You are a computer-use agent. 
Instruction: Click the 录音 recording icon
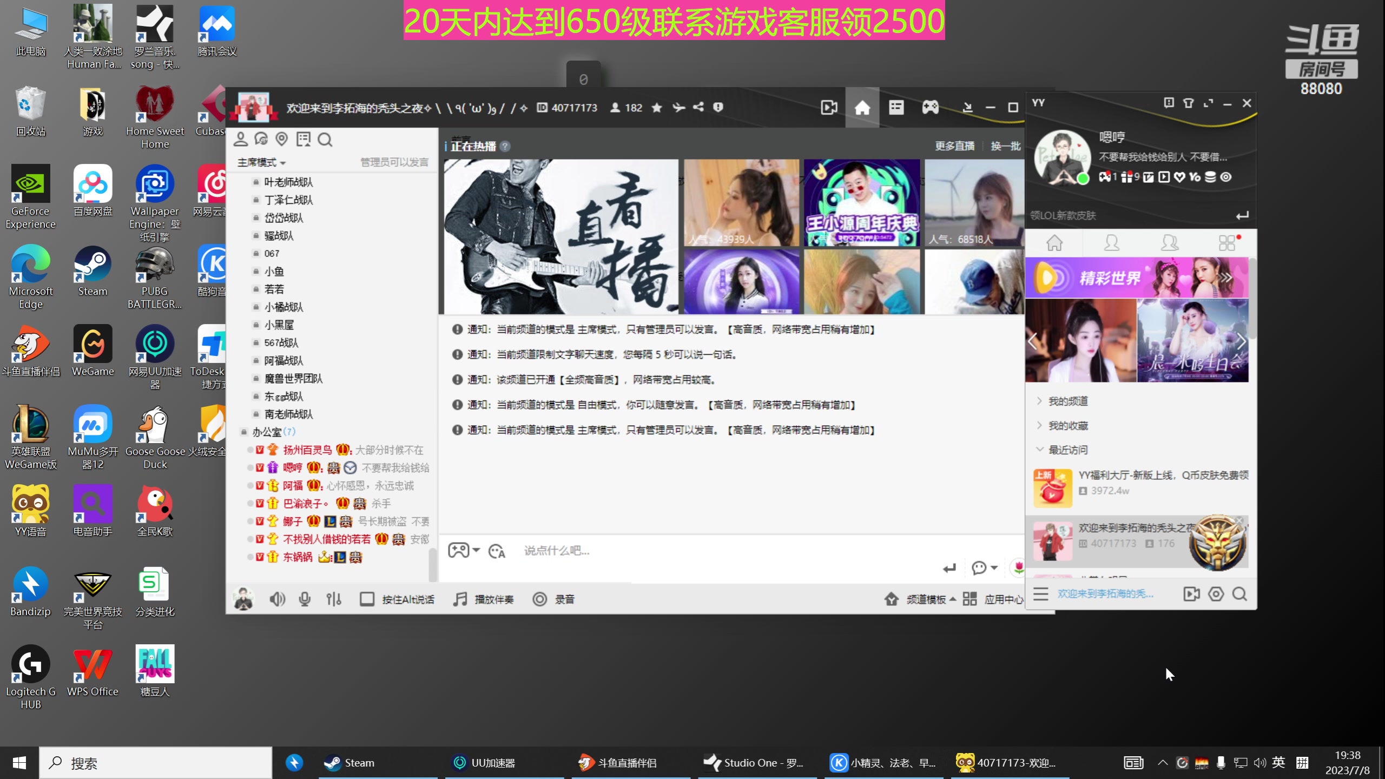539,599
